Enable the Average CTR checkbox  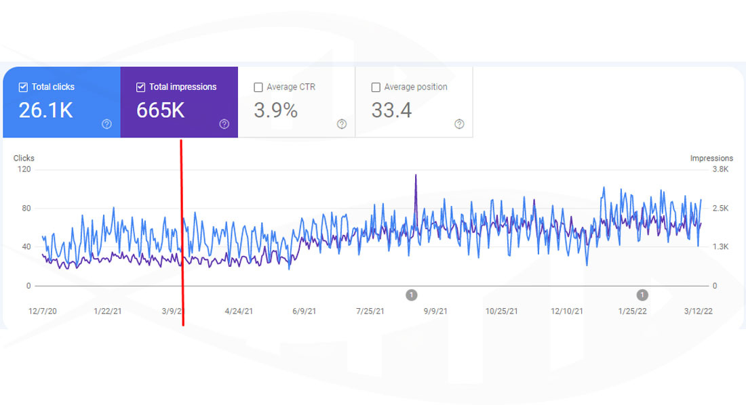(258, 87)
